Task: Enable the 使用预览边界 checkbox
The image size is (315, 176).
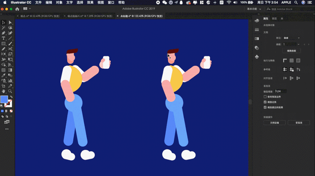Action: point(265,97)
